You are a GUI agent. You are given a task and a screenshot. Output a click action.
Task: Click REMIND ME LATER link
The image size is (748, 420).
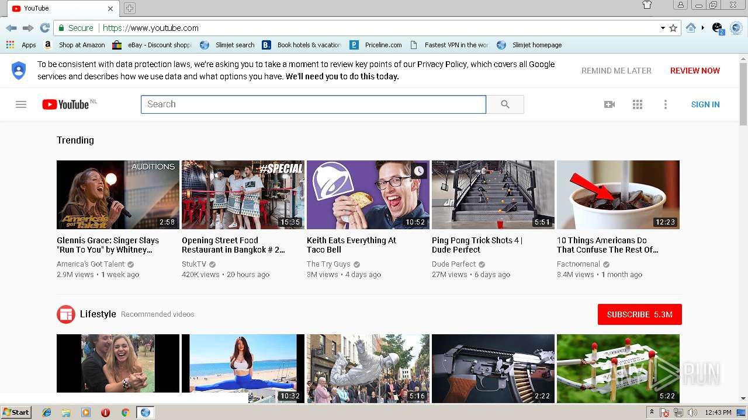click(x=616, y=71)
